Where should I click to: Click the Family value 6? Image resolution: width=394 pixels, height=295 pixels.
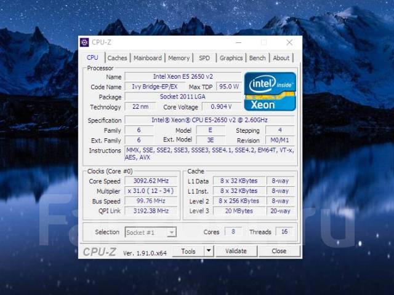click(139, 130)
